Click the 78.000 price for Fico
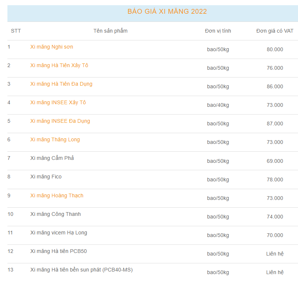 coord(275,180)
